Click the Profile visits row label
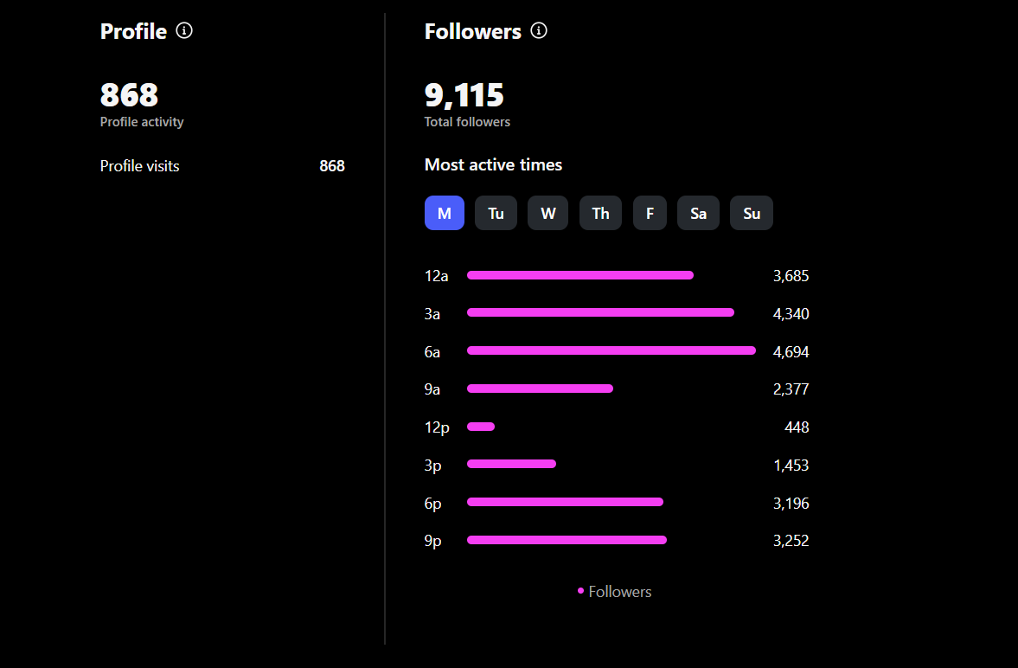 click(x=140, y=166)
